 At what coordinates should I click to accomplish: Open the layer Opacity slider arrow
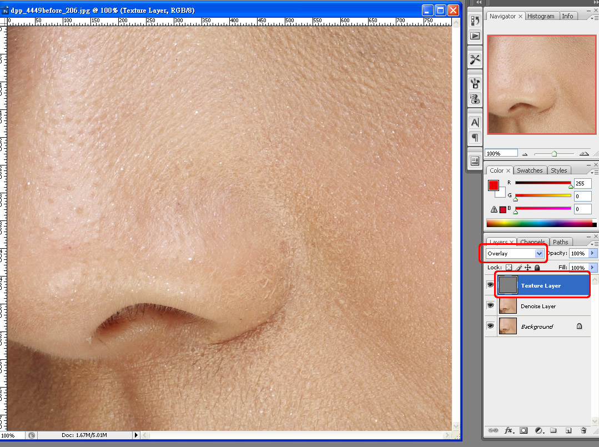click(592, 253)
